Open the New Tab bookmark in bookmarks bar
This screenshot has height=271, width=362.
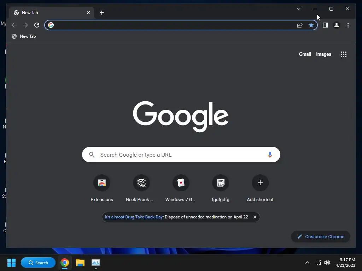(24, 36)
